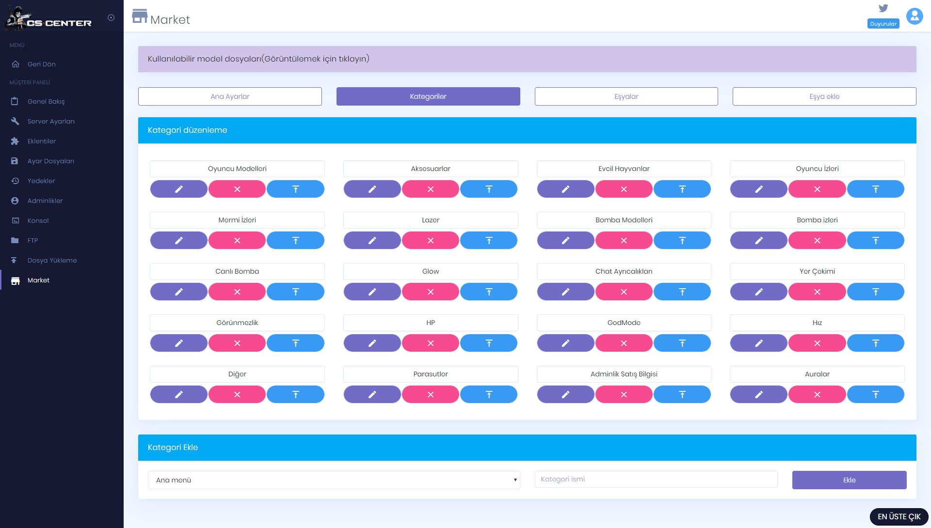Viewport: 931px width, 528px height.
Task: Delete the Chat Ayrıcalıkları category
Action: click(624, 292)
